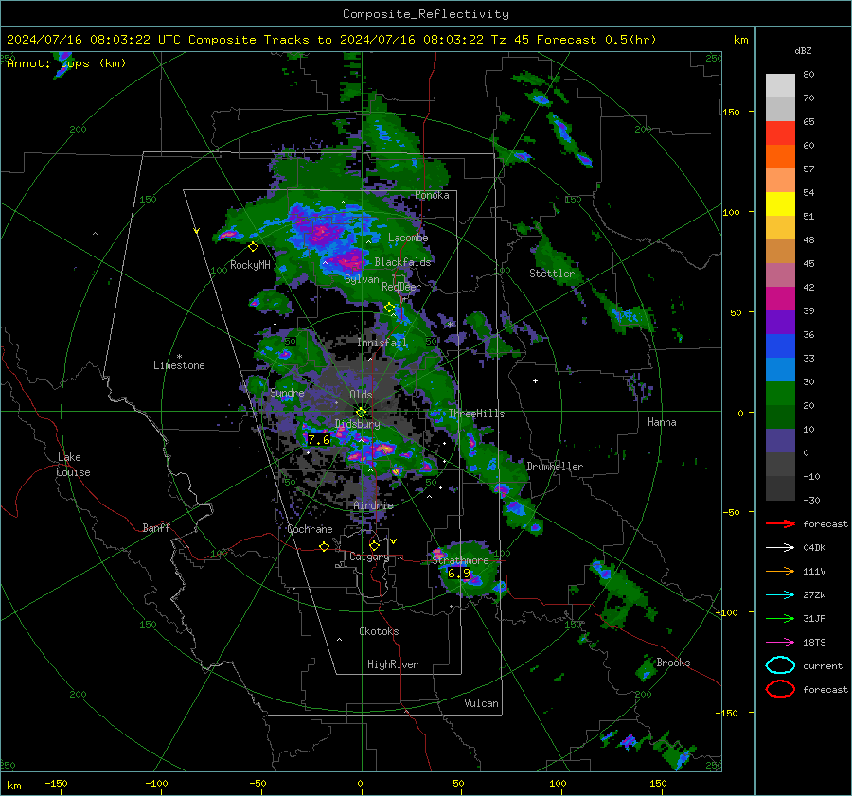Click the Brooks label
This screenshot has width=852, height=796.
coord(673,663)
